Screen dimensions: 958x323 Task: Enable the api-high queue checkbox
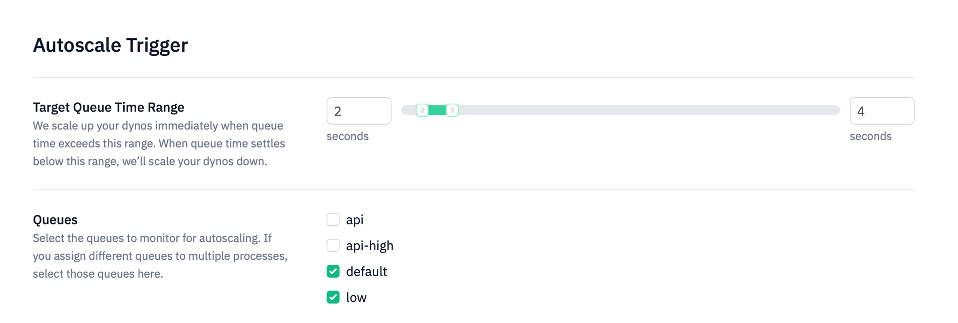333,245
